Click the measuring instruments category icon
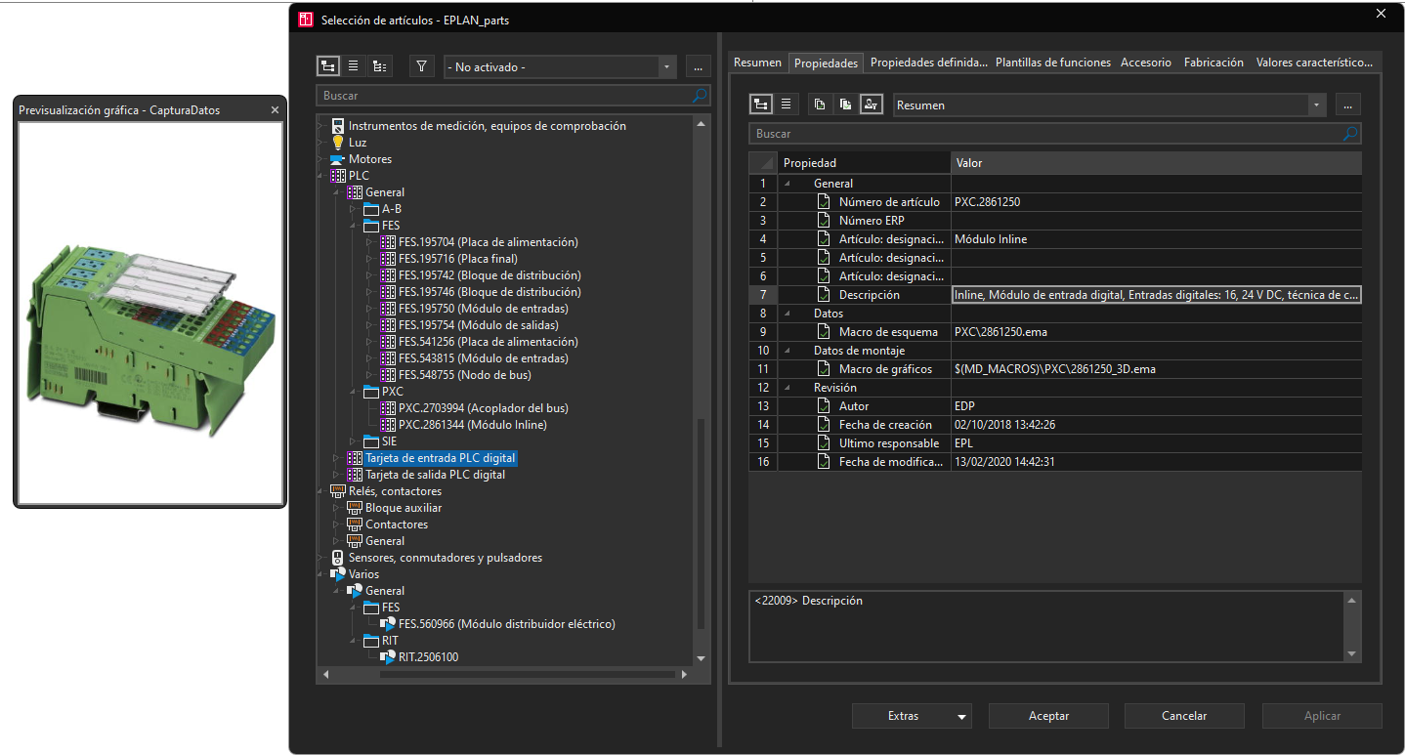Screen dimensions: 1405x755 pos(338,126)
